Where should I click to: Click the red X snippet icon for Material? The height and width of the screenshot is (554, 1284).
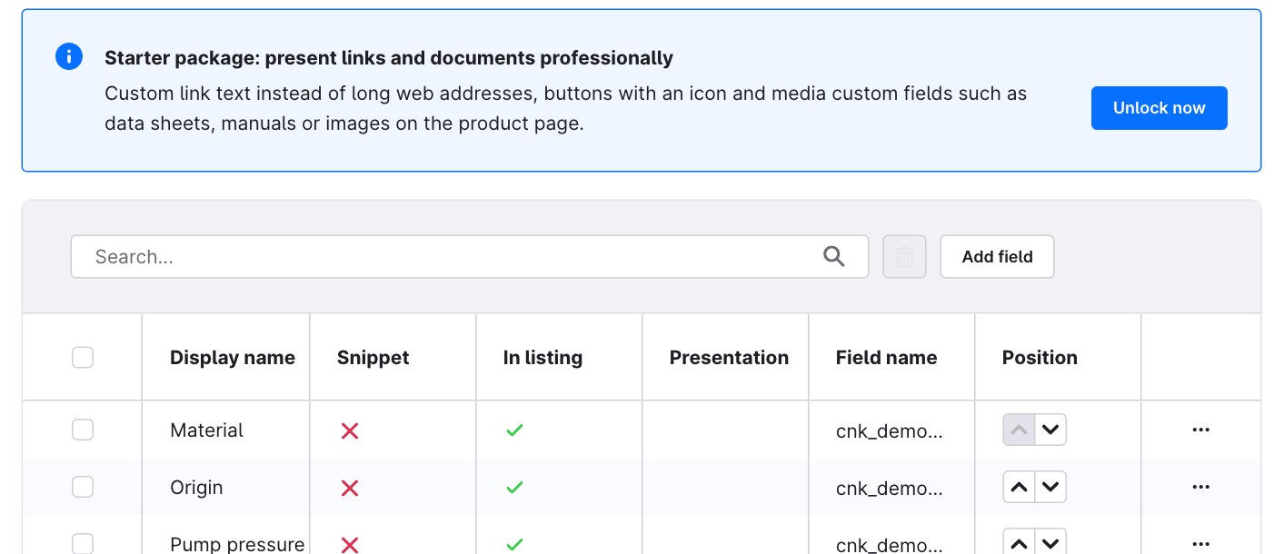pos(350,430)
